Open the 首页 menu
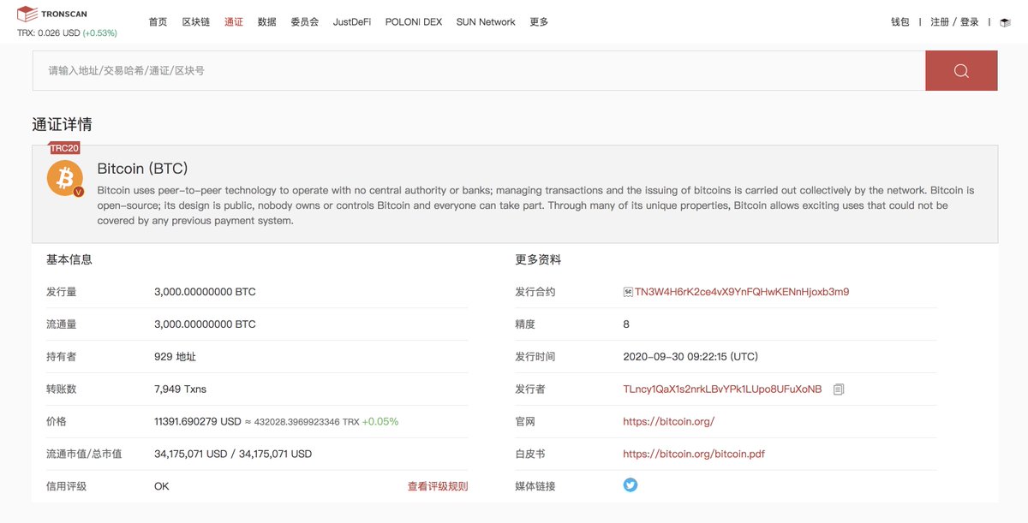Screen dimensions: 1028x523 click(x=158, y=22)
